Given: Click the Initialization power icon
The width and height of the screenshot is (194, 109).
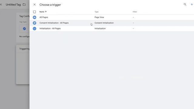Looking at the screenshot, I should (x=35, y=28).
